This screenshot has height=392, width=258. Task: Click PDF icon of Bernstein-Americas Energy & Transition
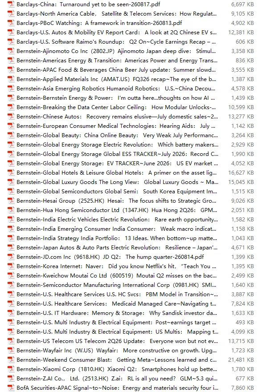11,60
